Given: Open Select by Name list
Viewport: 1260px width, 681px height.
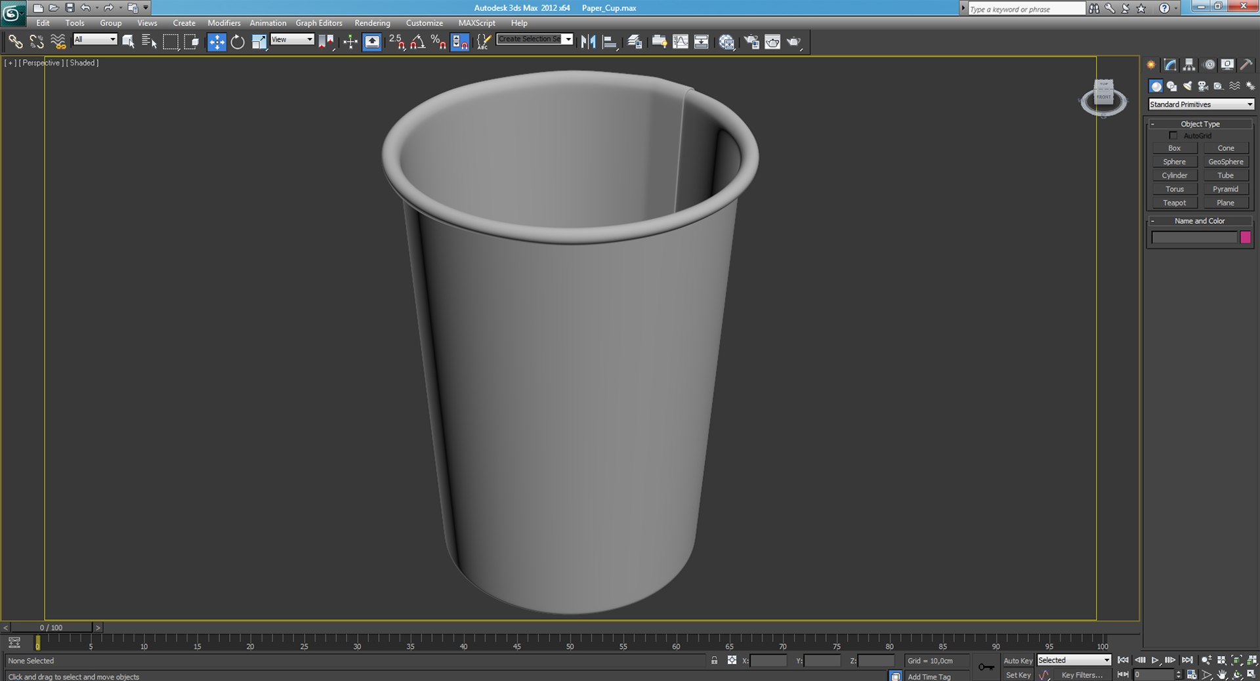Looking at the screenshot, I should (x=149, y=42).
